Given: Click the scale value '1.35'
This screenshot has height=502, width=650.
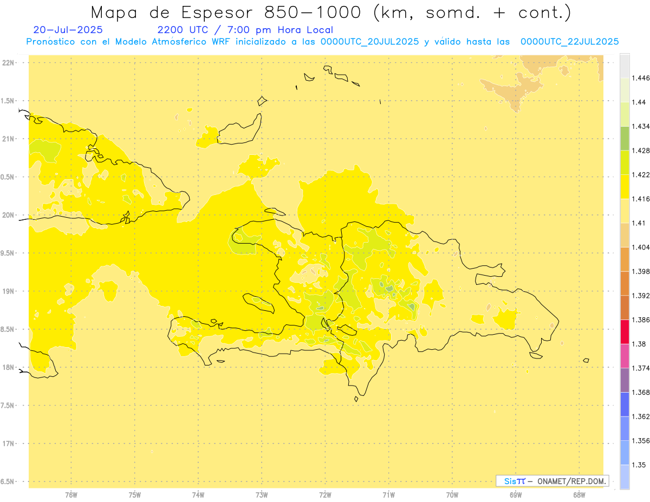Looking at the screenshot, I should [x=639, y=465].
